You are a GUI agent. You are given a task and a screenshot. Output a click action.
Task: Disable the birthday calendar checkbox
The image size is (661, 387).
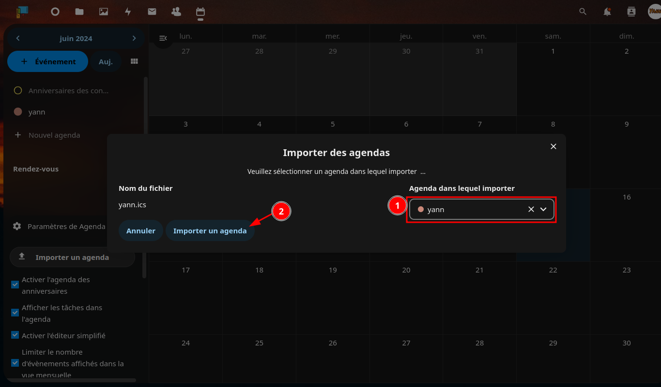[x=15, y=285]
